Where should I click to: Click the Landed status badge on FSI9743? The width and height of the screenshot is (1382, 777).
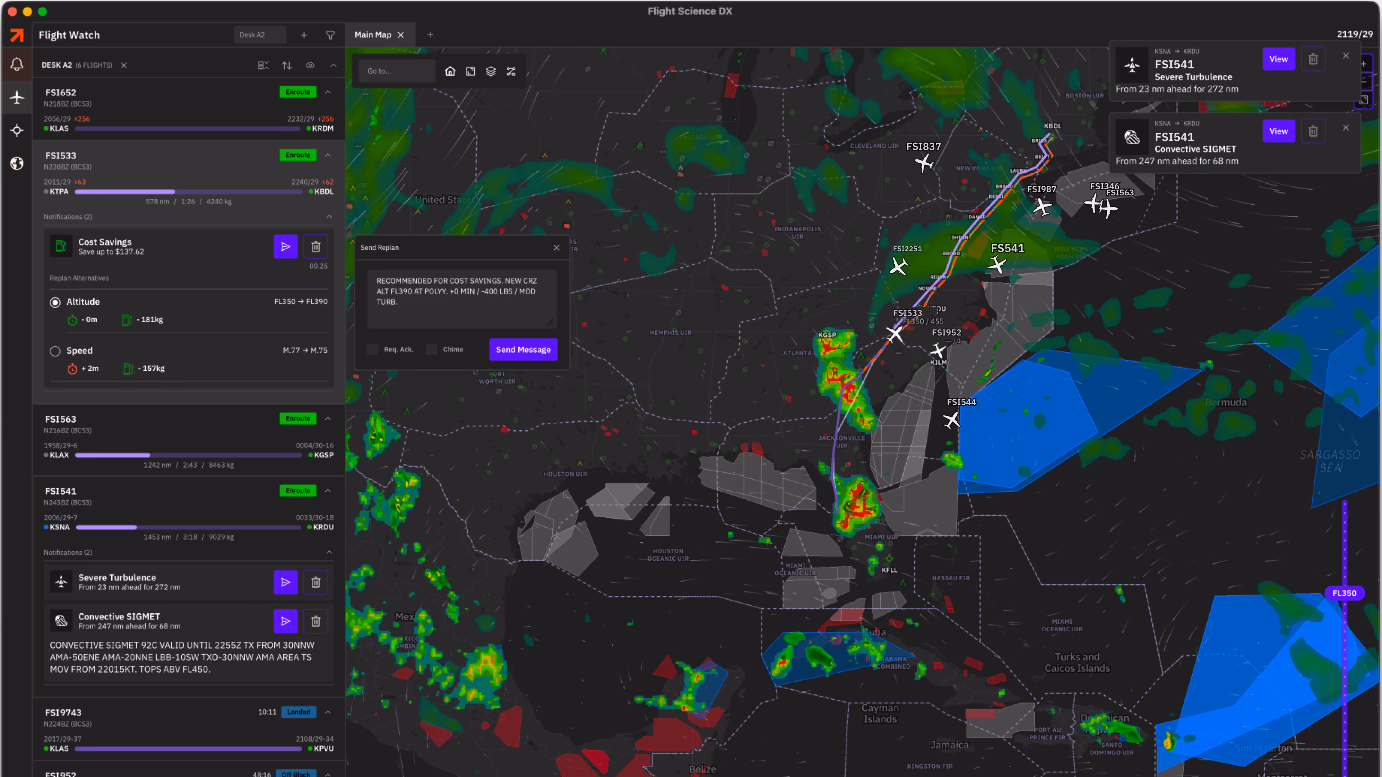[298, 712]
